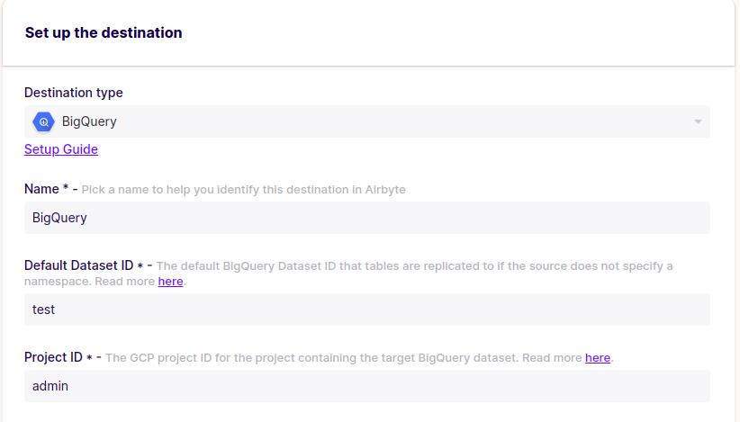Click the BigQuery hexagon icon
Screen dimensions: 740x422
(x=43, y=121)
